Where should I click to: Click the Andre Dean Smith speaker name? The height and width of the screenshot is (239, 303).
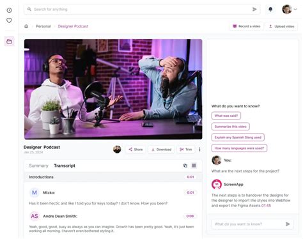(x=60, y=216)
